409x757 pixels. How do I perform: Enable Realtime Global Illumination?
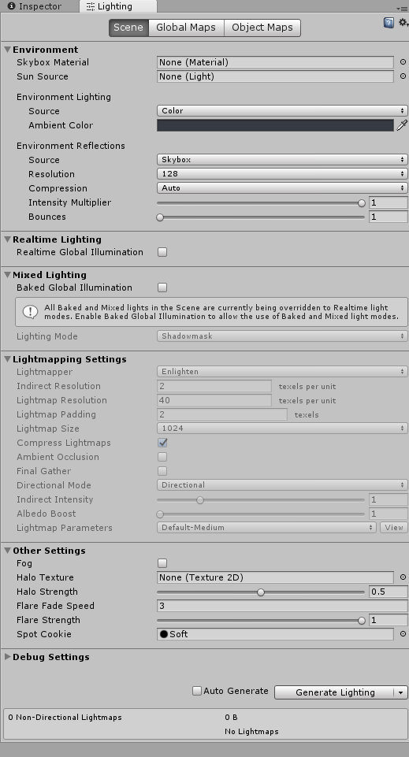coord(162,252)
